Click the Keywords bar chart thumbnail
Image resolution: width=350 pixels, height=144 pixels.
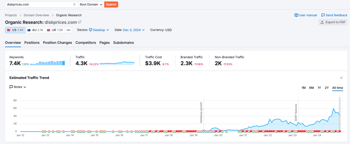(48, 63)
